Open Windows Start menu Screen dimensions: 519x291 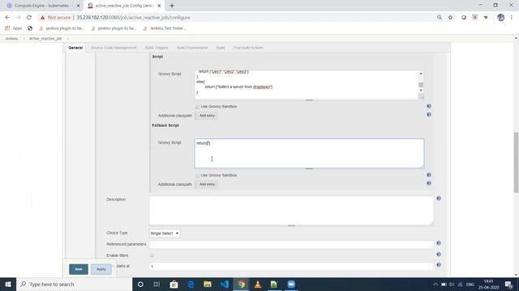(8, 284)
